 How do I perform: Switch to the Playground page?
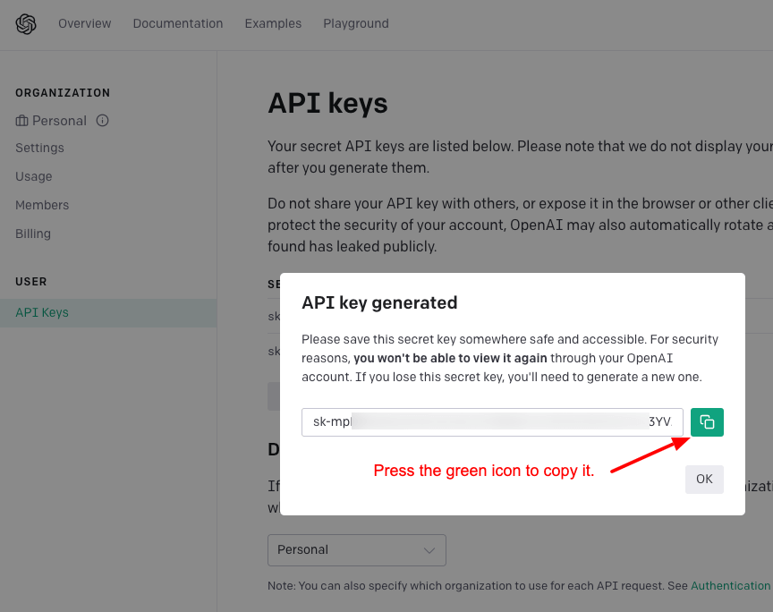click(x=356, y=23)
